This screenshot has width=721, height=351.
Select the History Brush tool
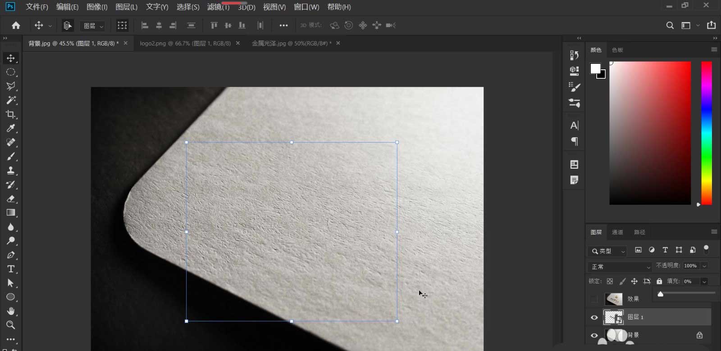point(11,184)
